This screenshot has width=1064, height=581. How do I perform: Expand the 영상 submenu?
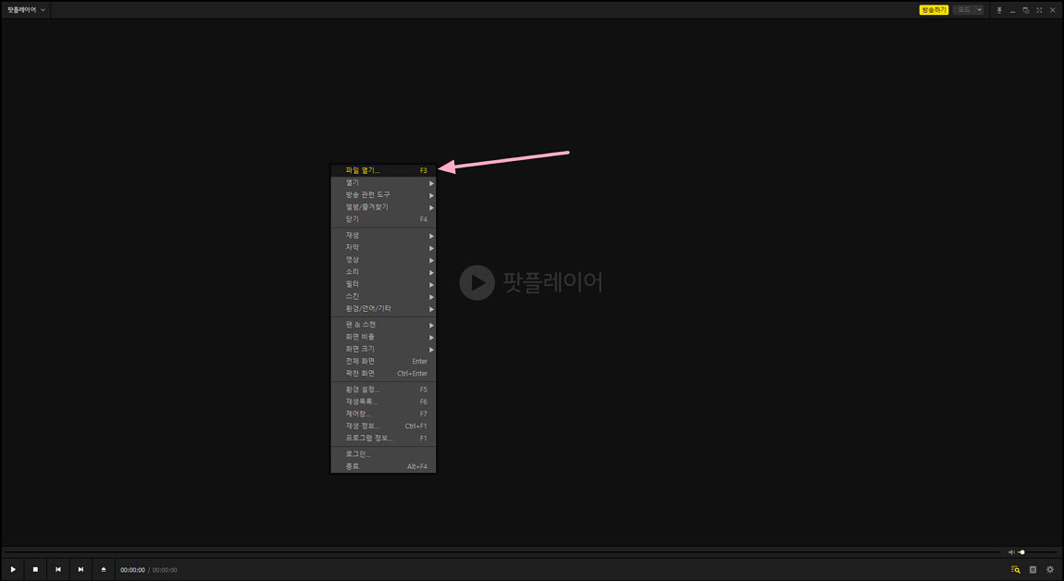pos(383,260)
